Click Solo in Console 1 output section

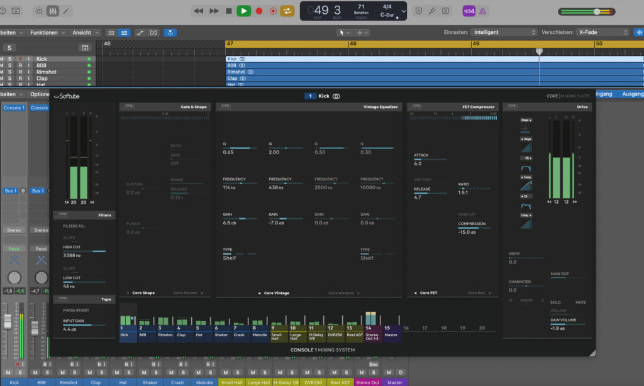555,302
